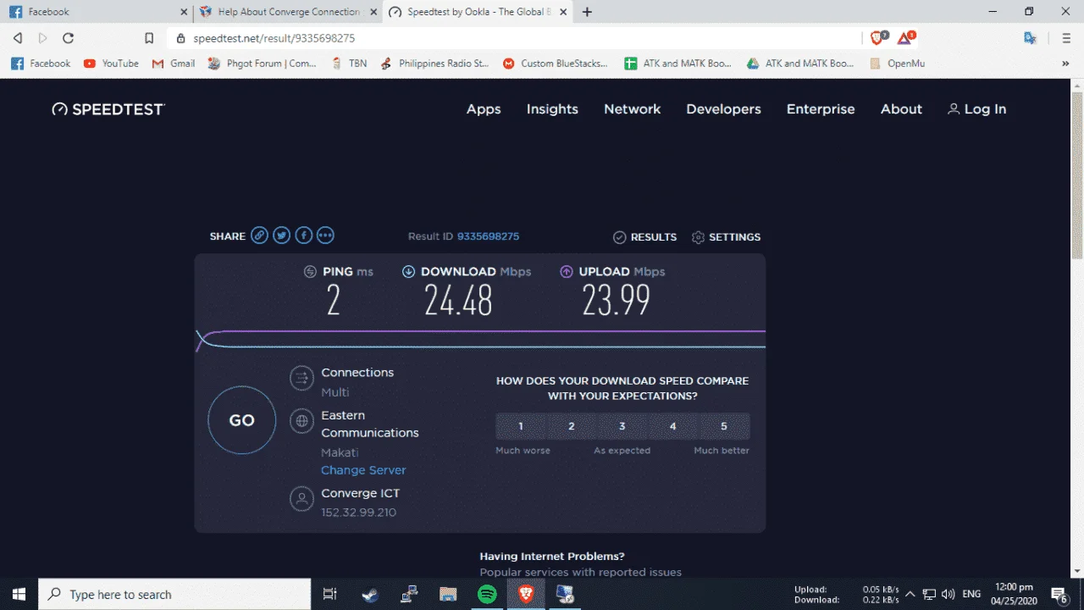Rate download speed 5, much better

724,426
